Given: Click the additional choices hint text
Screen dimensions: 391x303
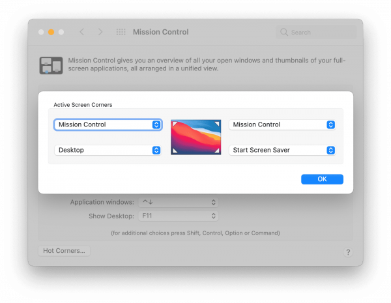Looking at the screenshot, I should coord(195,233).
